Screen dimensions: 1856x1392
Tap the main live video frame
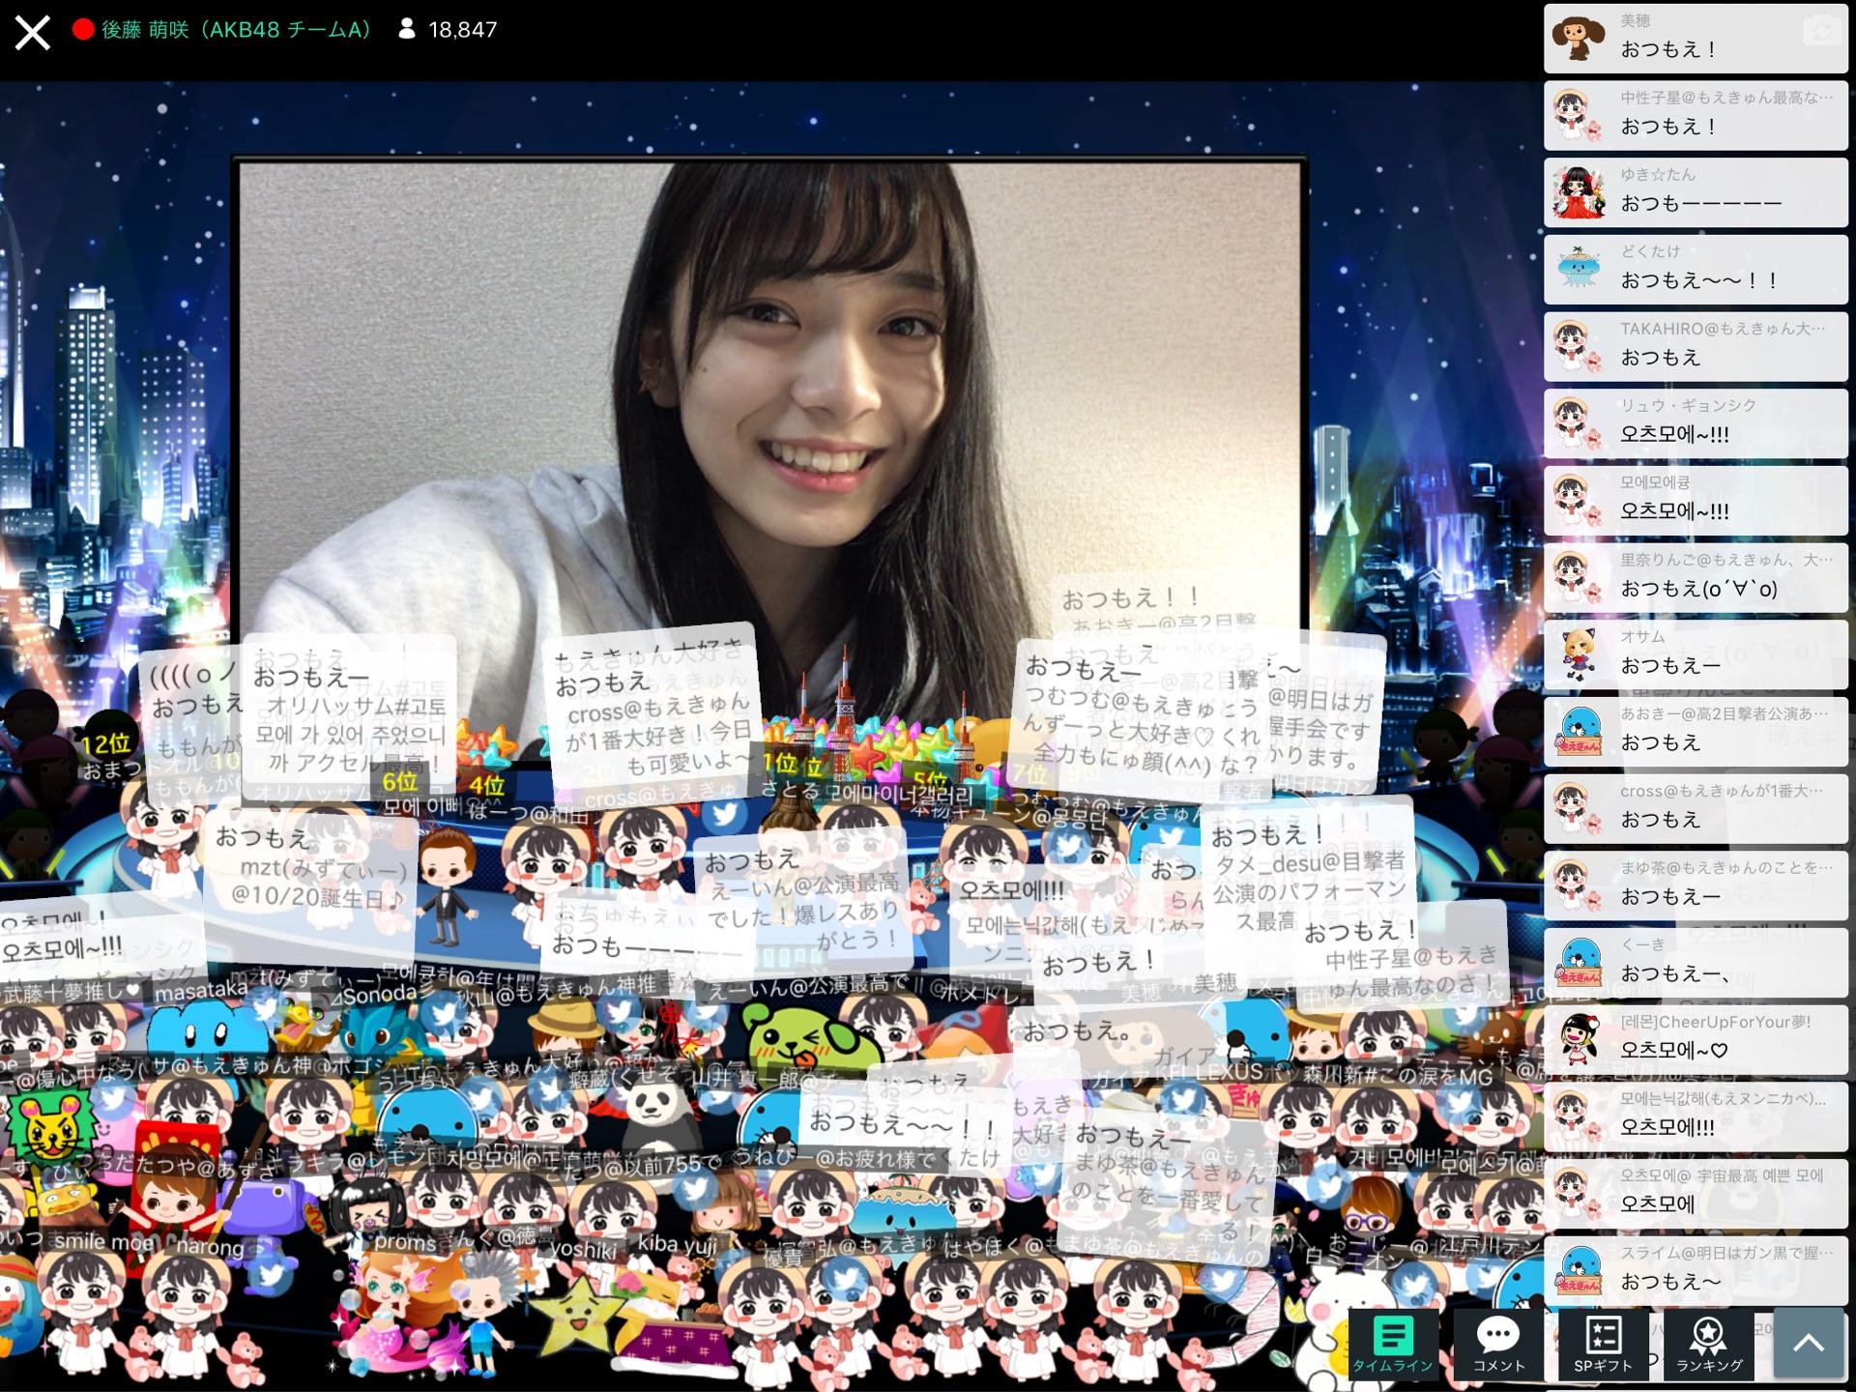(770, 406)
